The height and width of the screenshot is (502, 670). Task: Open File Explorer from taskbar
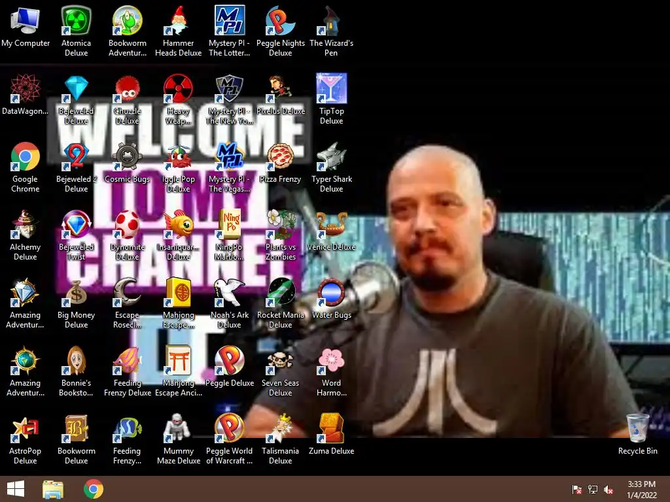click(53, 489)
